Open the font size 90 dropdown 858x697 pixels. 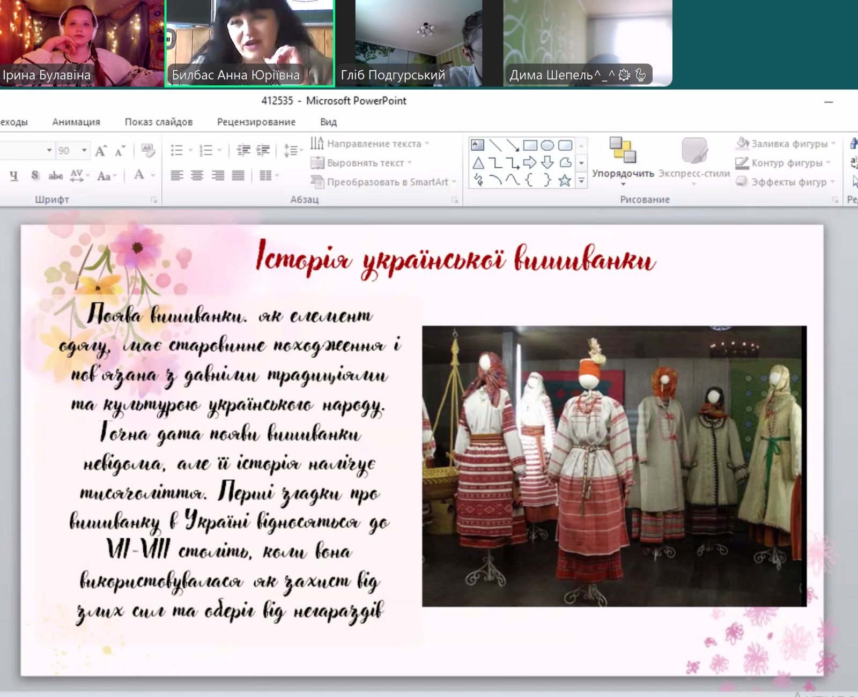[x=84, y=151]
